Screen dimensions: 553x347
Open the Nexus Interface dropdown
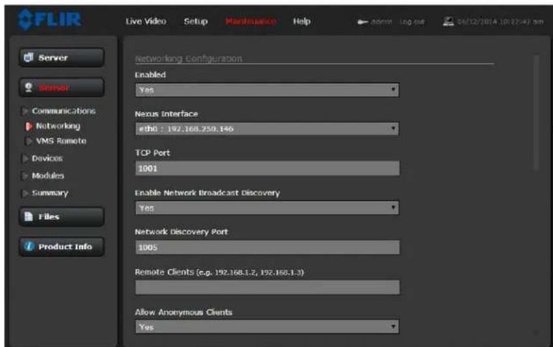(x=267, y=129)
